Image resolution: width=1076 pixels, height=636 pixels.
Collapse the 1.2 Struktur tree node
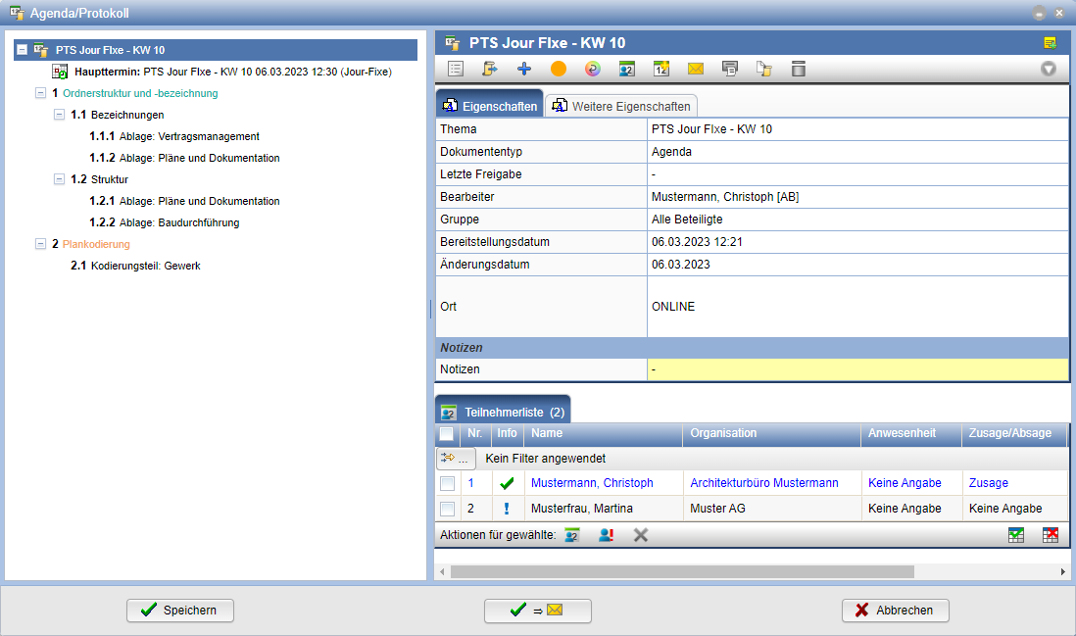point(59,179)
